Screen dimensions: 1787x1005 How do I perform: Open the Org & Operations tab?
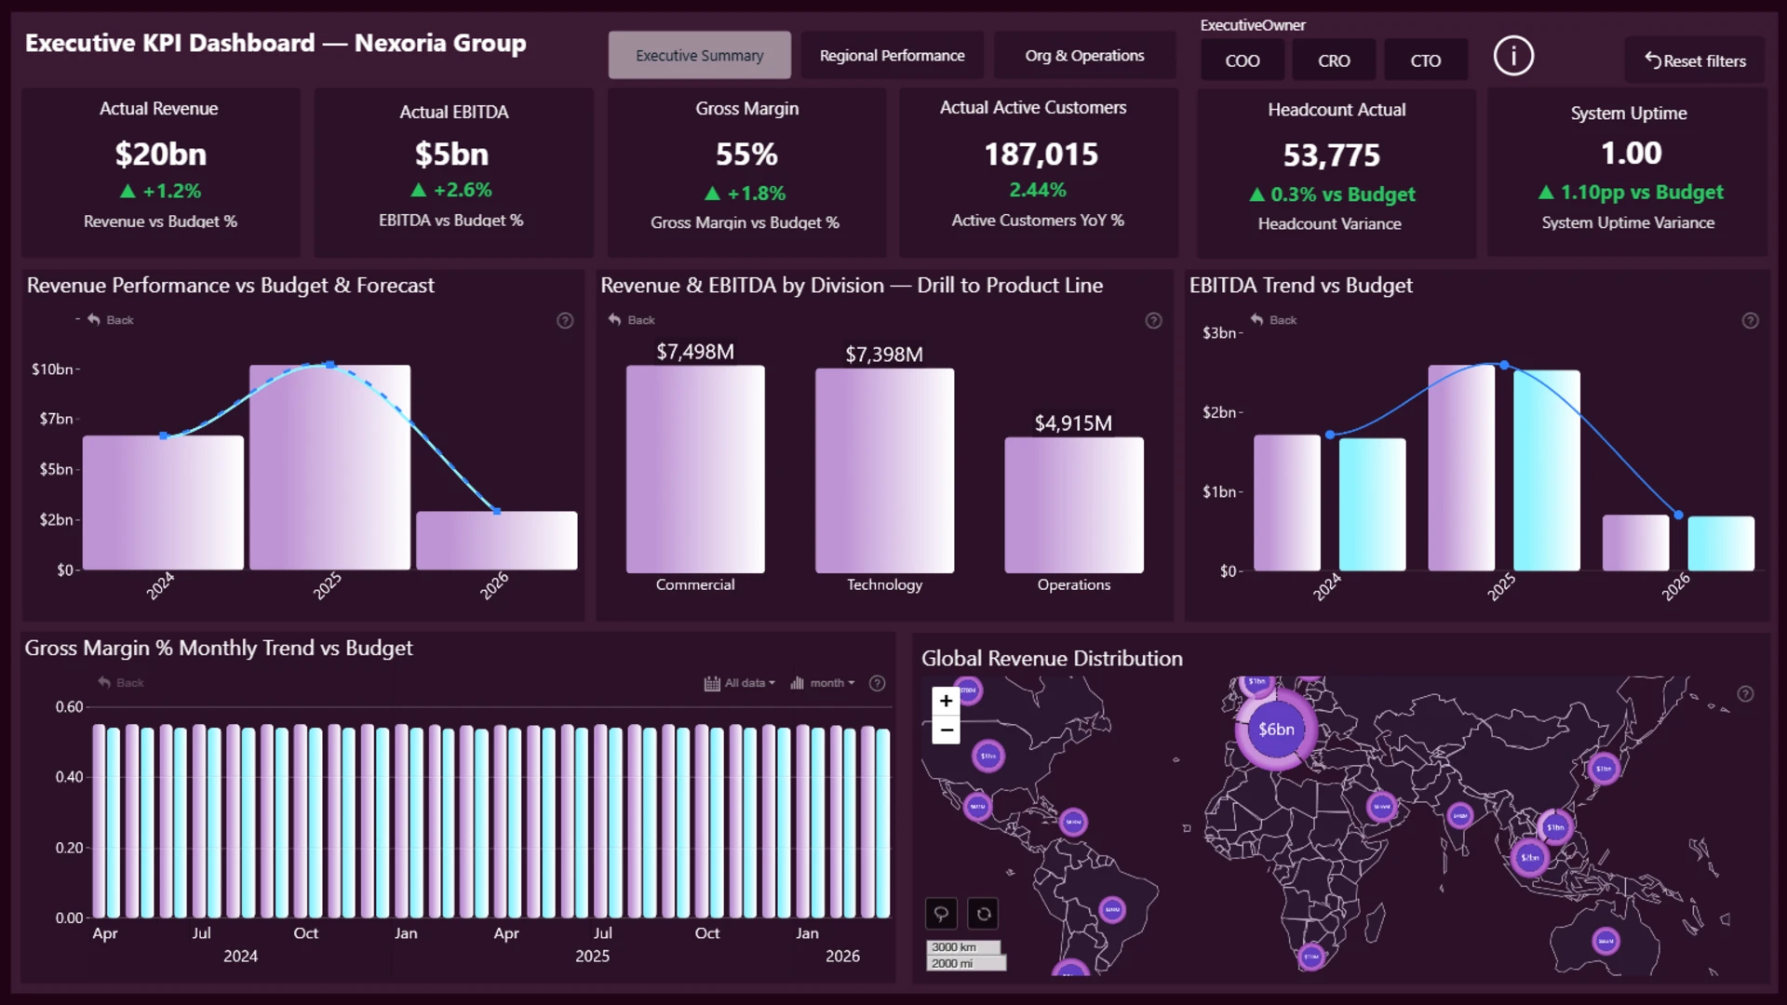[x=1084, y=56]
